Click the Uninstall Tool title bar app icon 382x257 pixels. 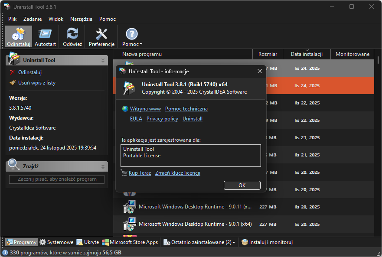pos(7,7)
